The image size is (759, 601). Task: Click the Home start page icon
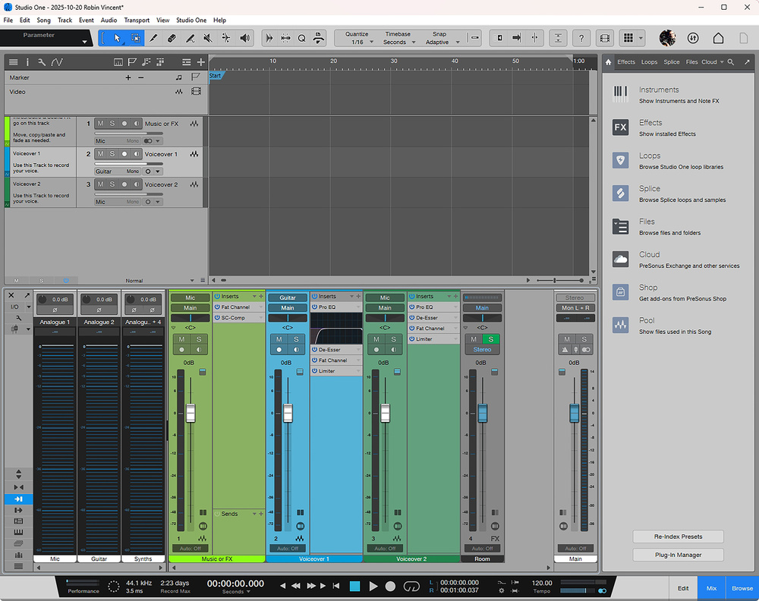pos(718,38)
